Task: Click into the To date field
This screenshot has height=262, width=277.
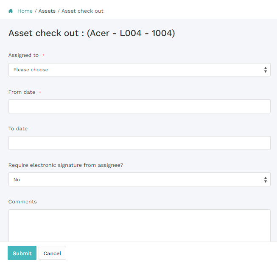Action: point(139,143)
